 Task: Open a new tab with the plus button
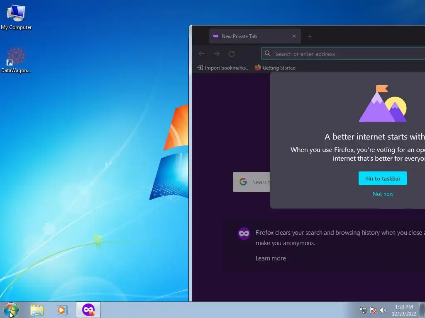click(x=310, y=36)
